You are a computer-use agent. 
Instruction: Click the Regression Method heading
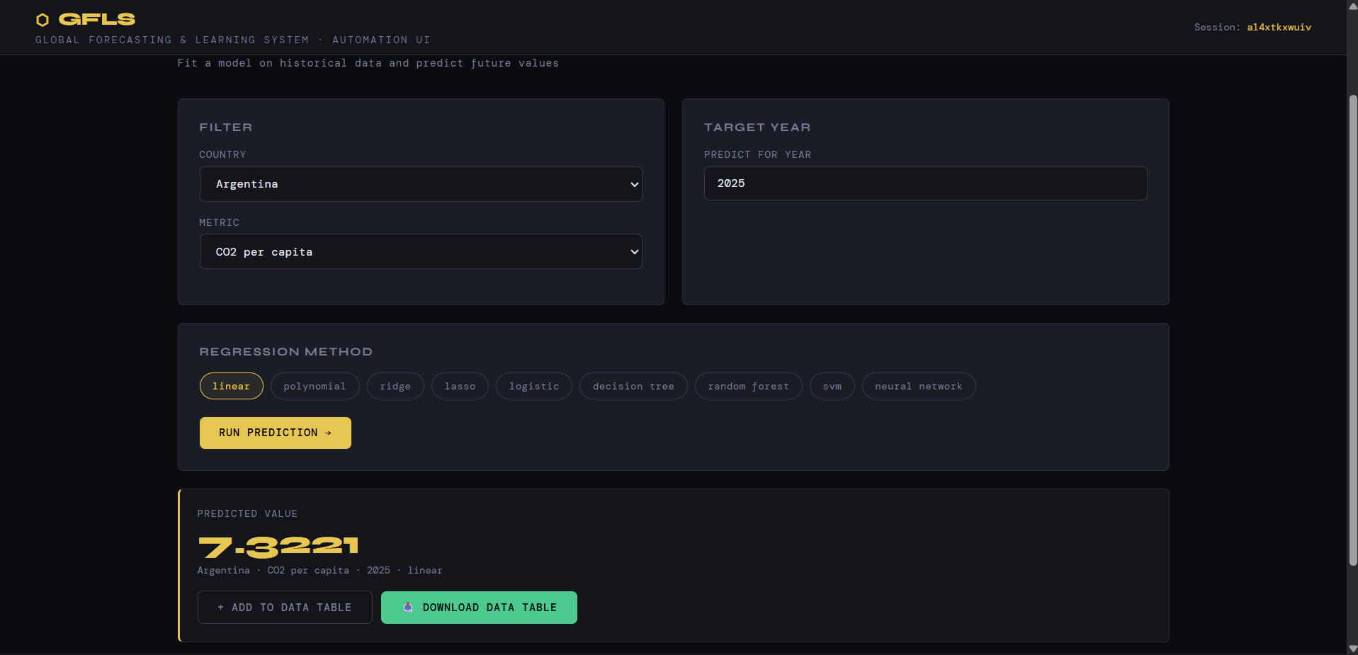286,352
